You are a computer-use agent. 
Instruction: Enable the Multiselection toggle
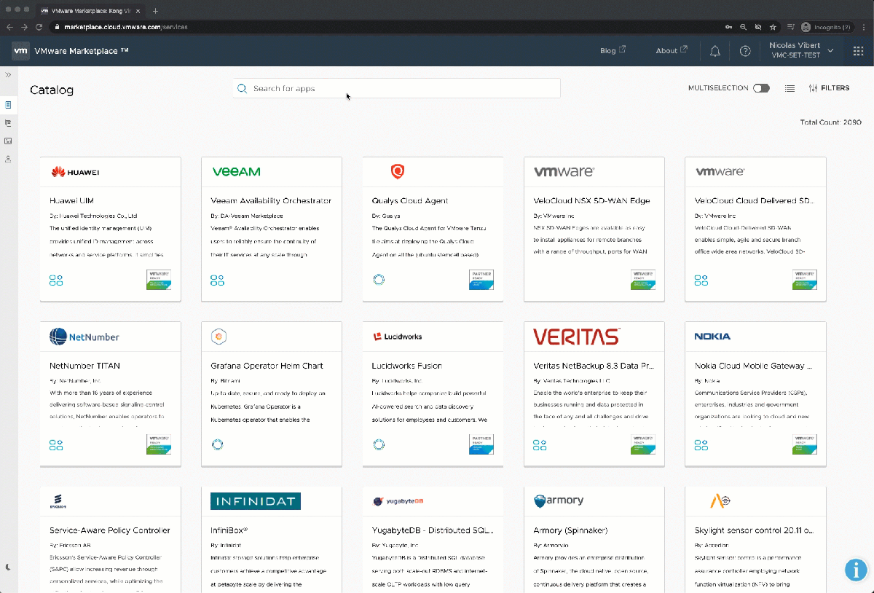pos(761,88)
